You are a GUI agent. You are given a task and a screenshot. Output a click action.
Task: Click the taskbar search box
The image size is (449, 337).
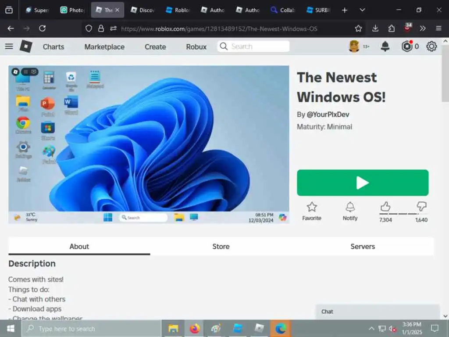[x=92, y=329]
